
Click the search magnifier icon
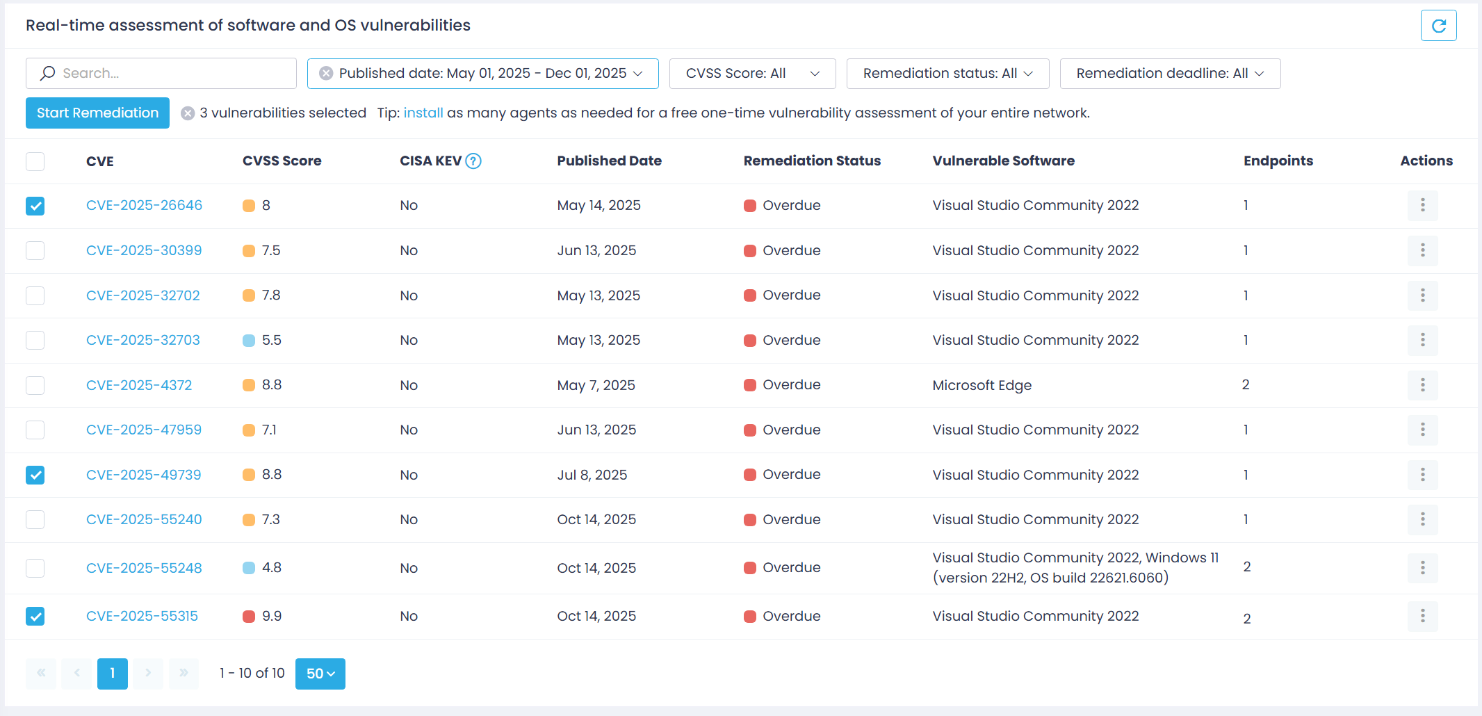47,73
